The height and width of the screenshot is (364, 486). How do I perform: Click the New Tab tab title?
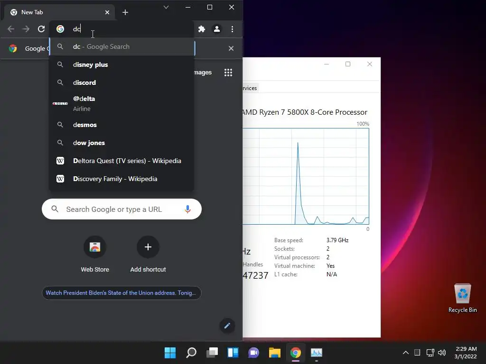[x=32, y=12]
